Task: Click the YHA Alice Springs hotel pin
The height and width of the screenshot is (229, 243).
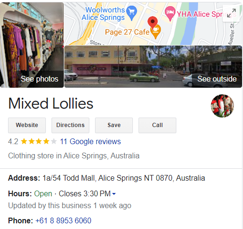Action: (170, 14)
